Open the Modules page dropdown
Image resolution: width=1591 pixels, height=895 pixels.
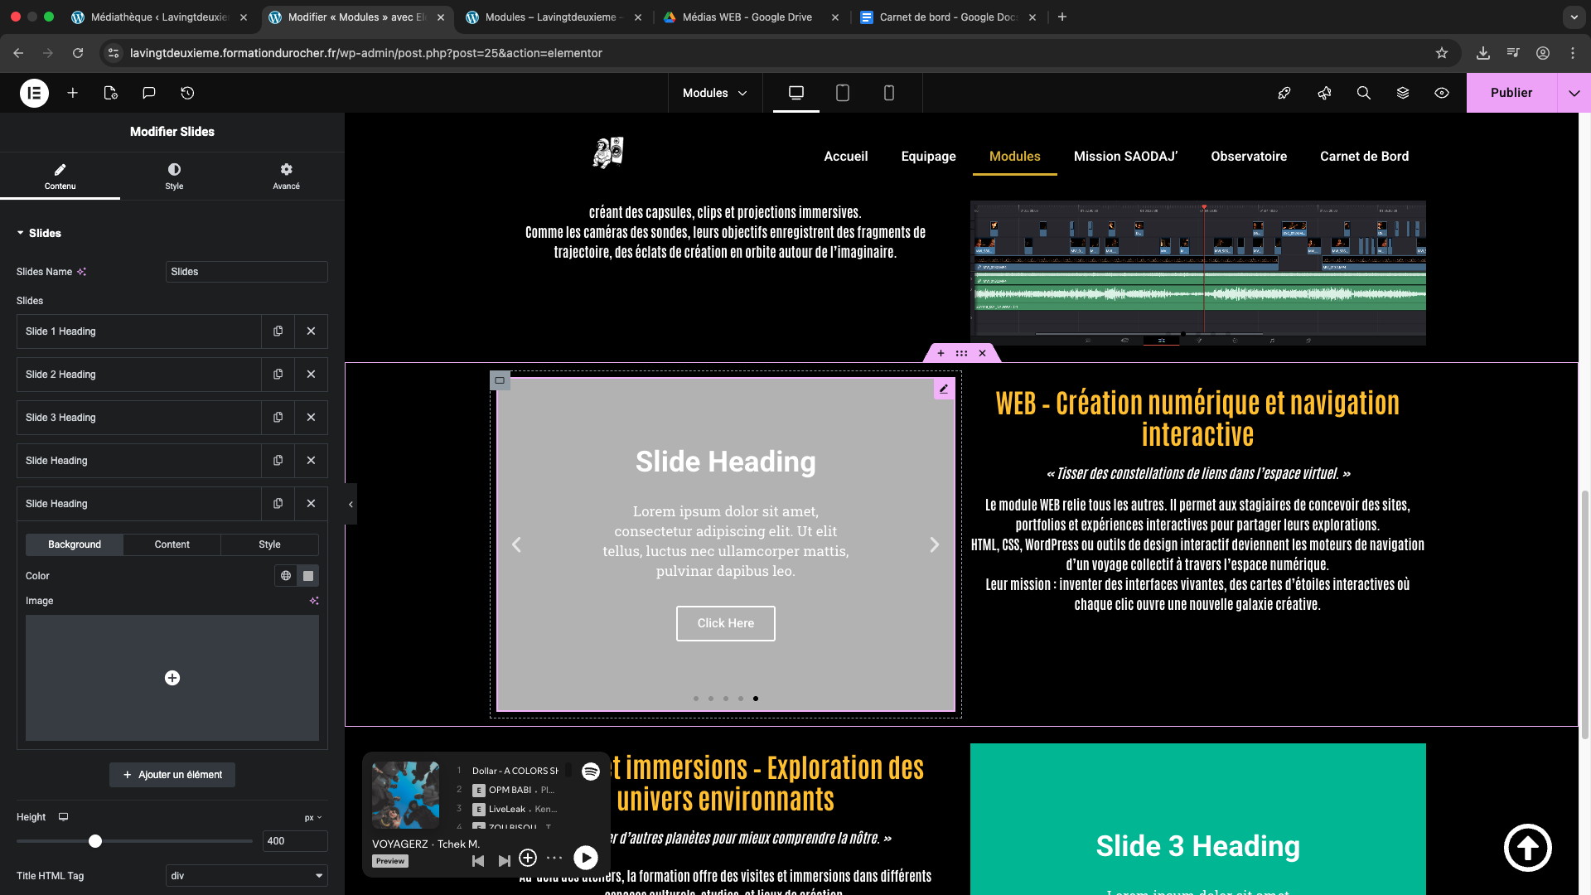[714, 93]
